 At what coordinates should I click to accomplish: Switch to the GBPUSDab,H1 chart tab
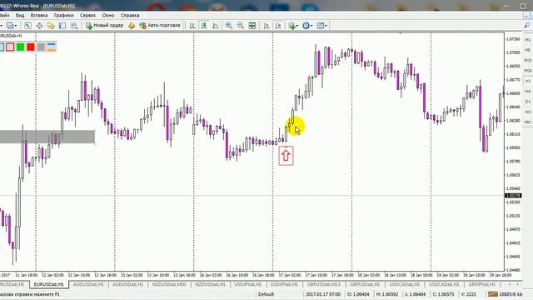click(365, 284)
